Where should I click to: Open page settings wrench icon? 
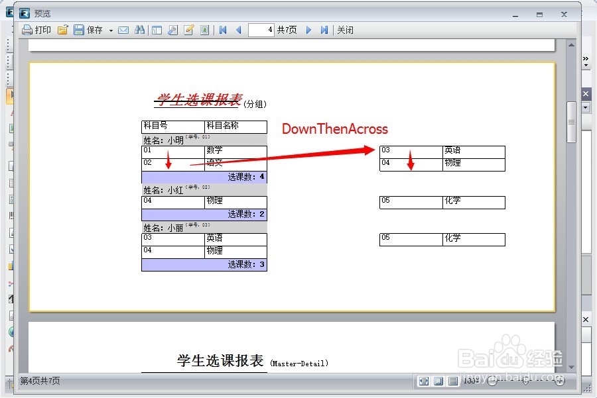tap(172, 30)
